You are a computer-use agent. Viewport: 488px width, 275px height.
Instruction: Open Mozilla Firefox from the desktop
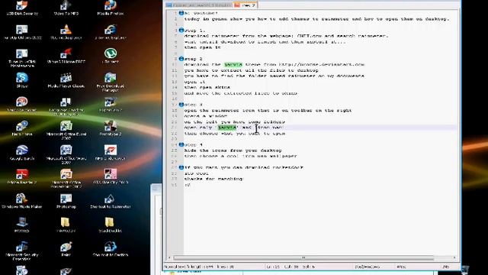click(110, 8)
